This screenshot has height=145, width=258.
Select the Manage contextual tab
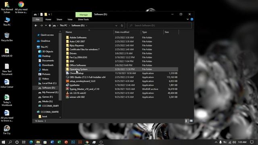pyautogui.click(x=83, y=14)
